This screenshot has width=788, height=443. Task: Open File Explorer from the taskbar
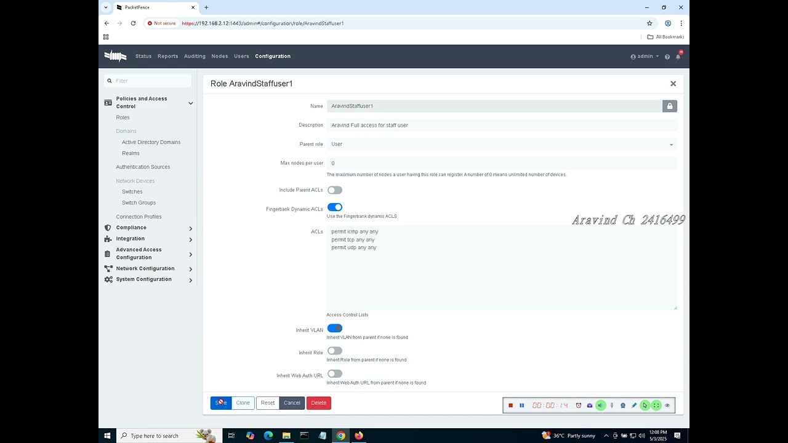pos(286,436)
